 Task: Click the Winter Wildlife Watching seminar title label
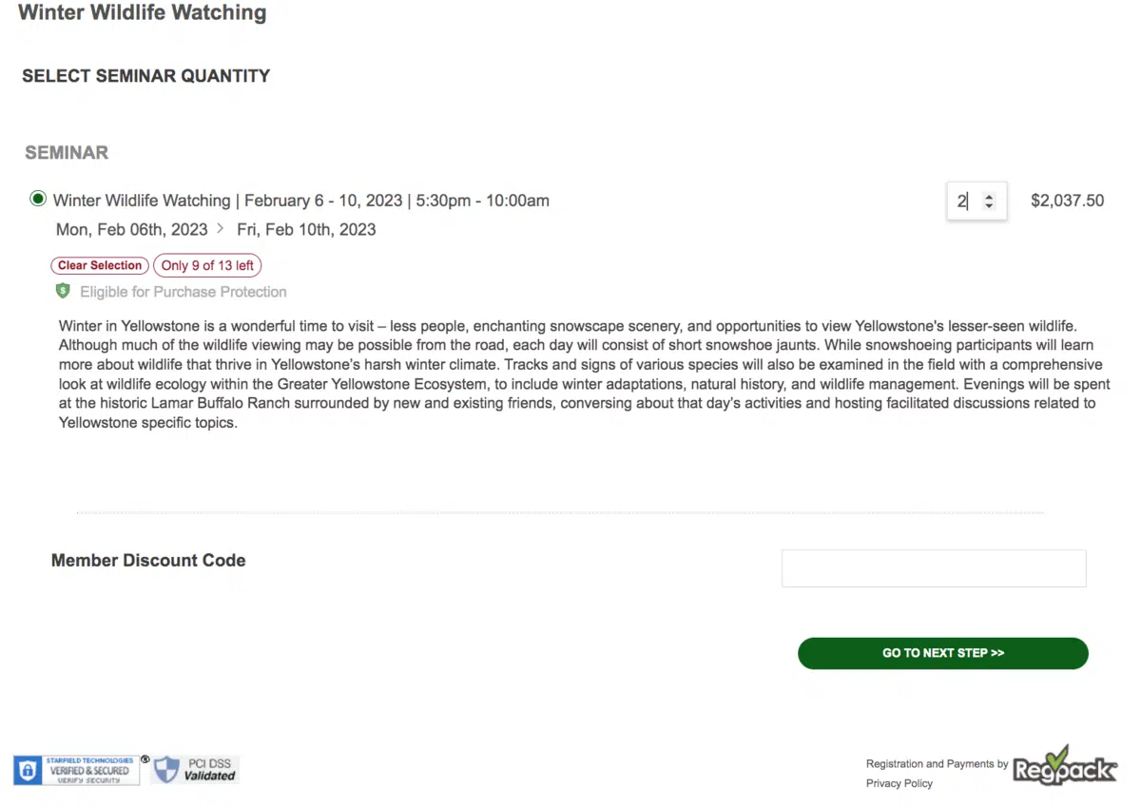pyautogui.click(x=300, y=201)
